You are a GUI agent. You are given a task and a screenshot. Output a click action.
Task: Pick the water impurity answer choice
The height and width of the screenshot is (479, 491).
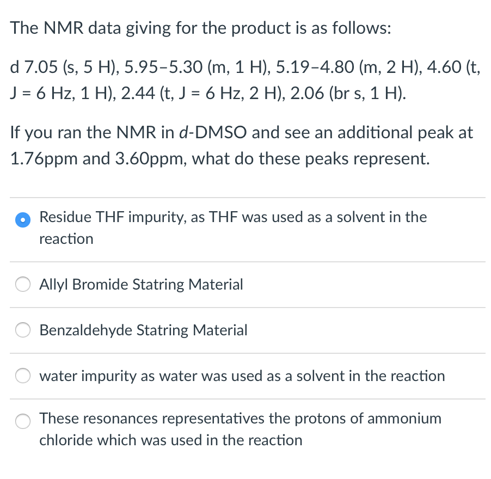pos(242,376)
